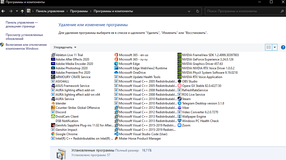Click the blender program icon
Image resolution: width=286 pixels, height=160 pixels.
(x=53, y=103)
